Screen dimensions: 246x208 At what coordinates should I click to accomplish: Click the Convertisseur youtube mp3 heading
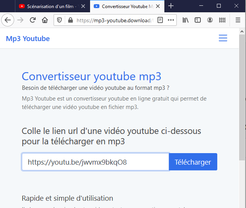click(92, 76)
